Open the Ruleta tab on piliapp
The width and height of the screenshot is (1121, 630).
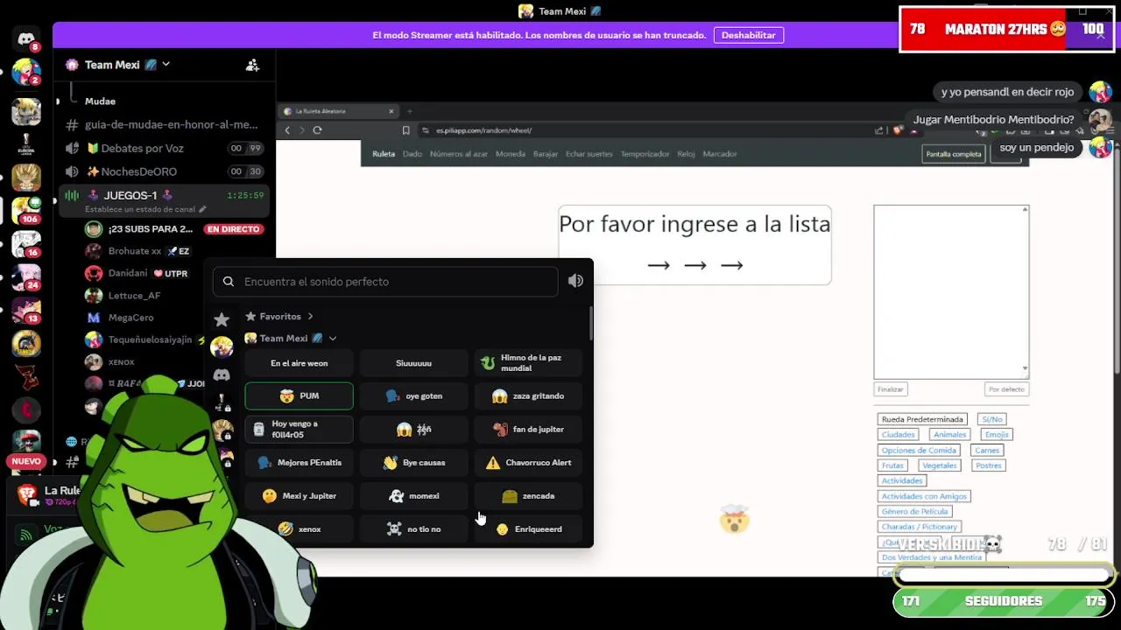coord(384,154)
